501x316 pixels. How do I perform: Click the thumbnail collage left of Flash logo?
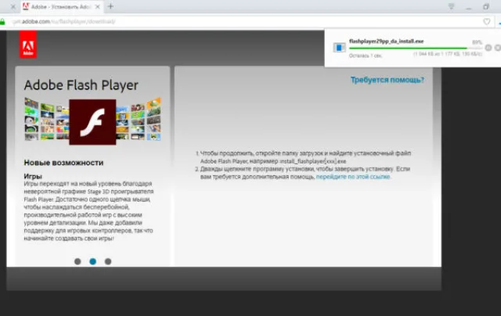(x=47, y=119)
